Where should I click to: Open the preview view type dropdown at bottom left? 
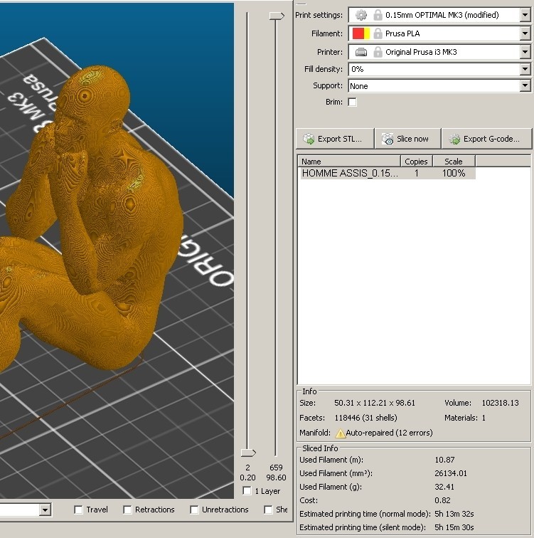click(x=45, y=510)
